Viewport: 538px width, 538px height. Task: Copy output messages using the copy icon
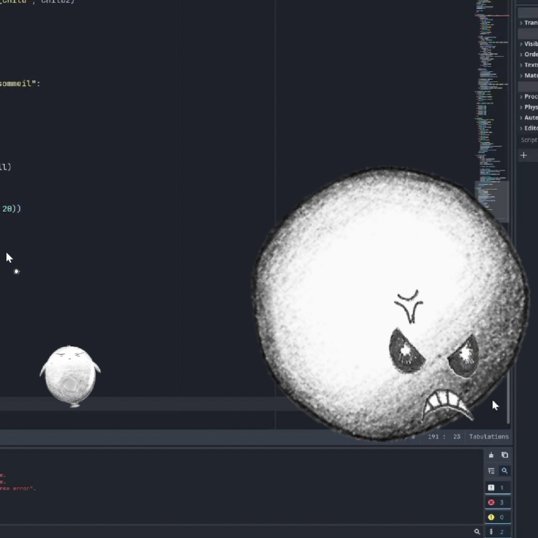click(x=505, y=455)
